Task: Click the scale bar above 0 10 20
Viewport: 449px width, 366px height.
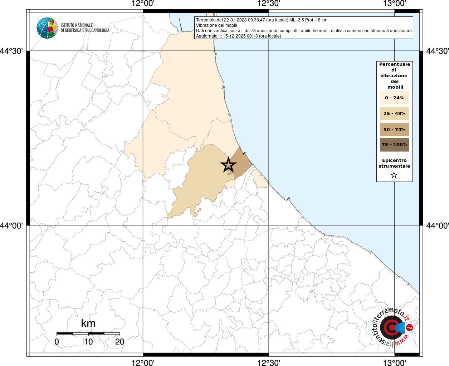Action: click(88, 333)
